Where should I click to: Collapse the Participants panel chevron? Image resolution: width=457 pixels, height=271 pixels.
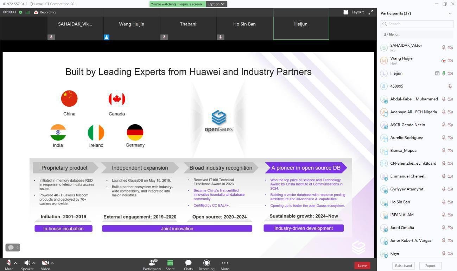(x=450, y=13)
